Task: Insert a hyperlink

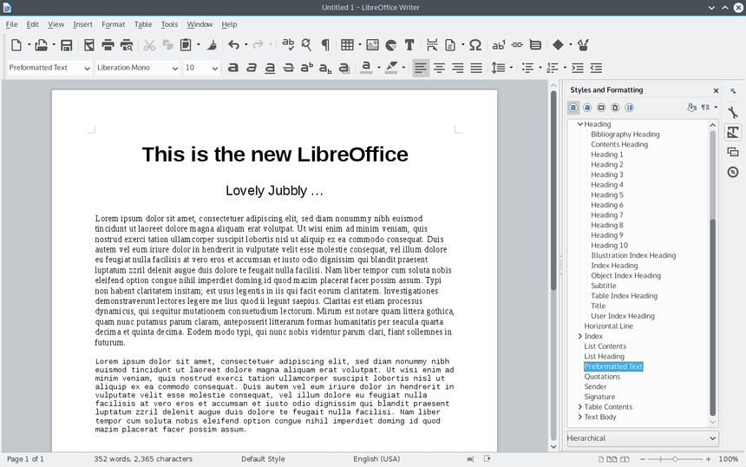Action: click(x=517, y=45)
